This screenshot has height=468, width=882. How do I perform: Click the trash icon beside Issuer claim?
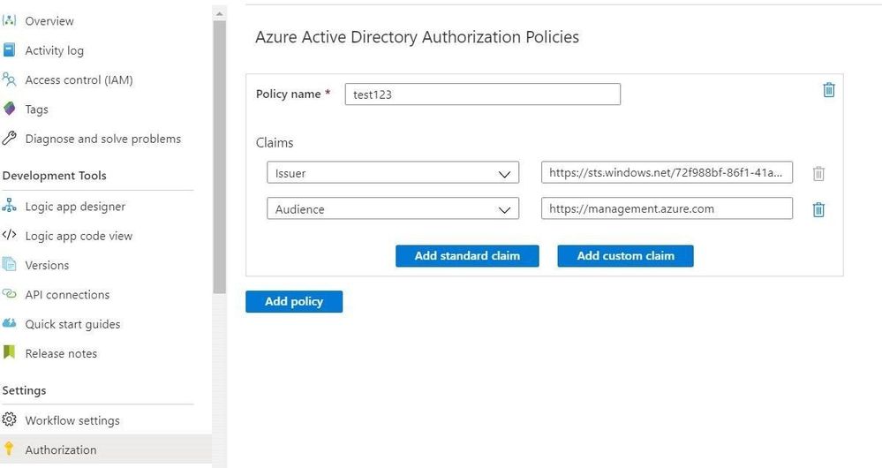(x=818, y=173)
